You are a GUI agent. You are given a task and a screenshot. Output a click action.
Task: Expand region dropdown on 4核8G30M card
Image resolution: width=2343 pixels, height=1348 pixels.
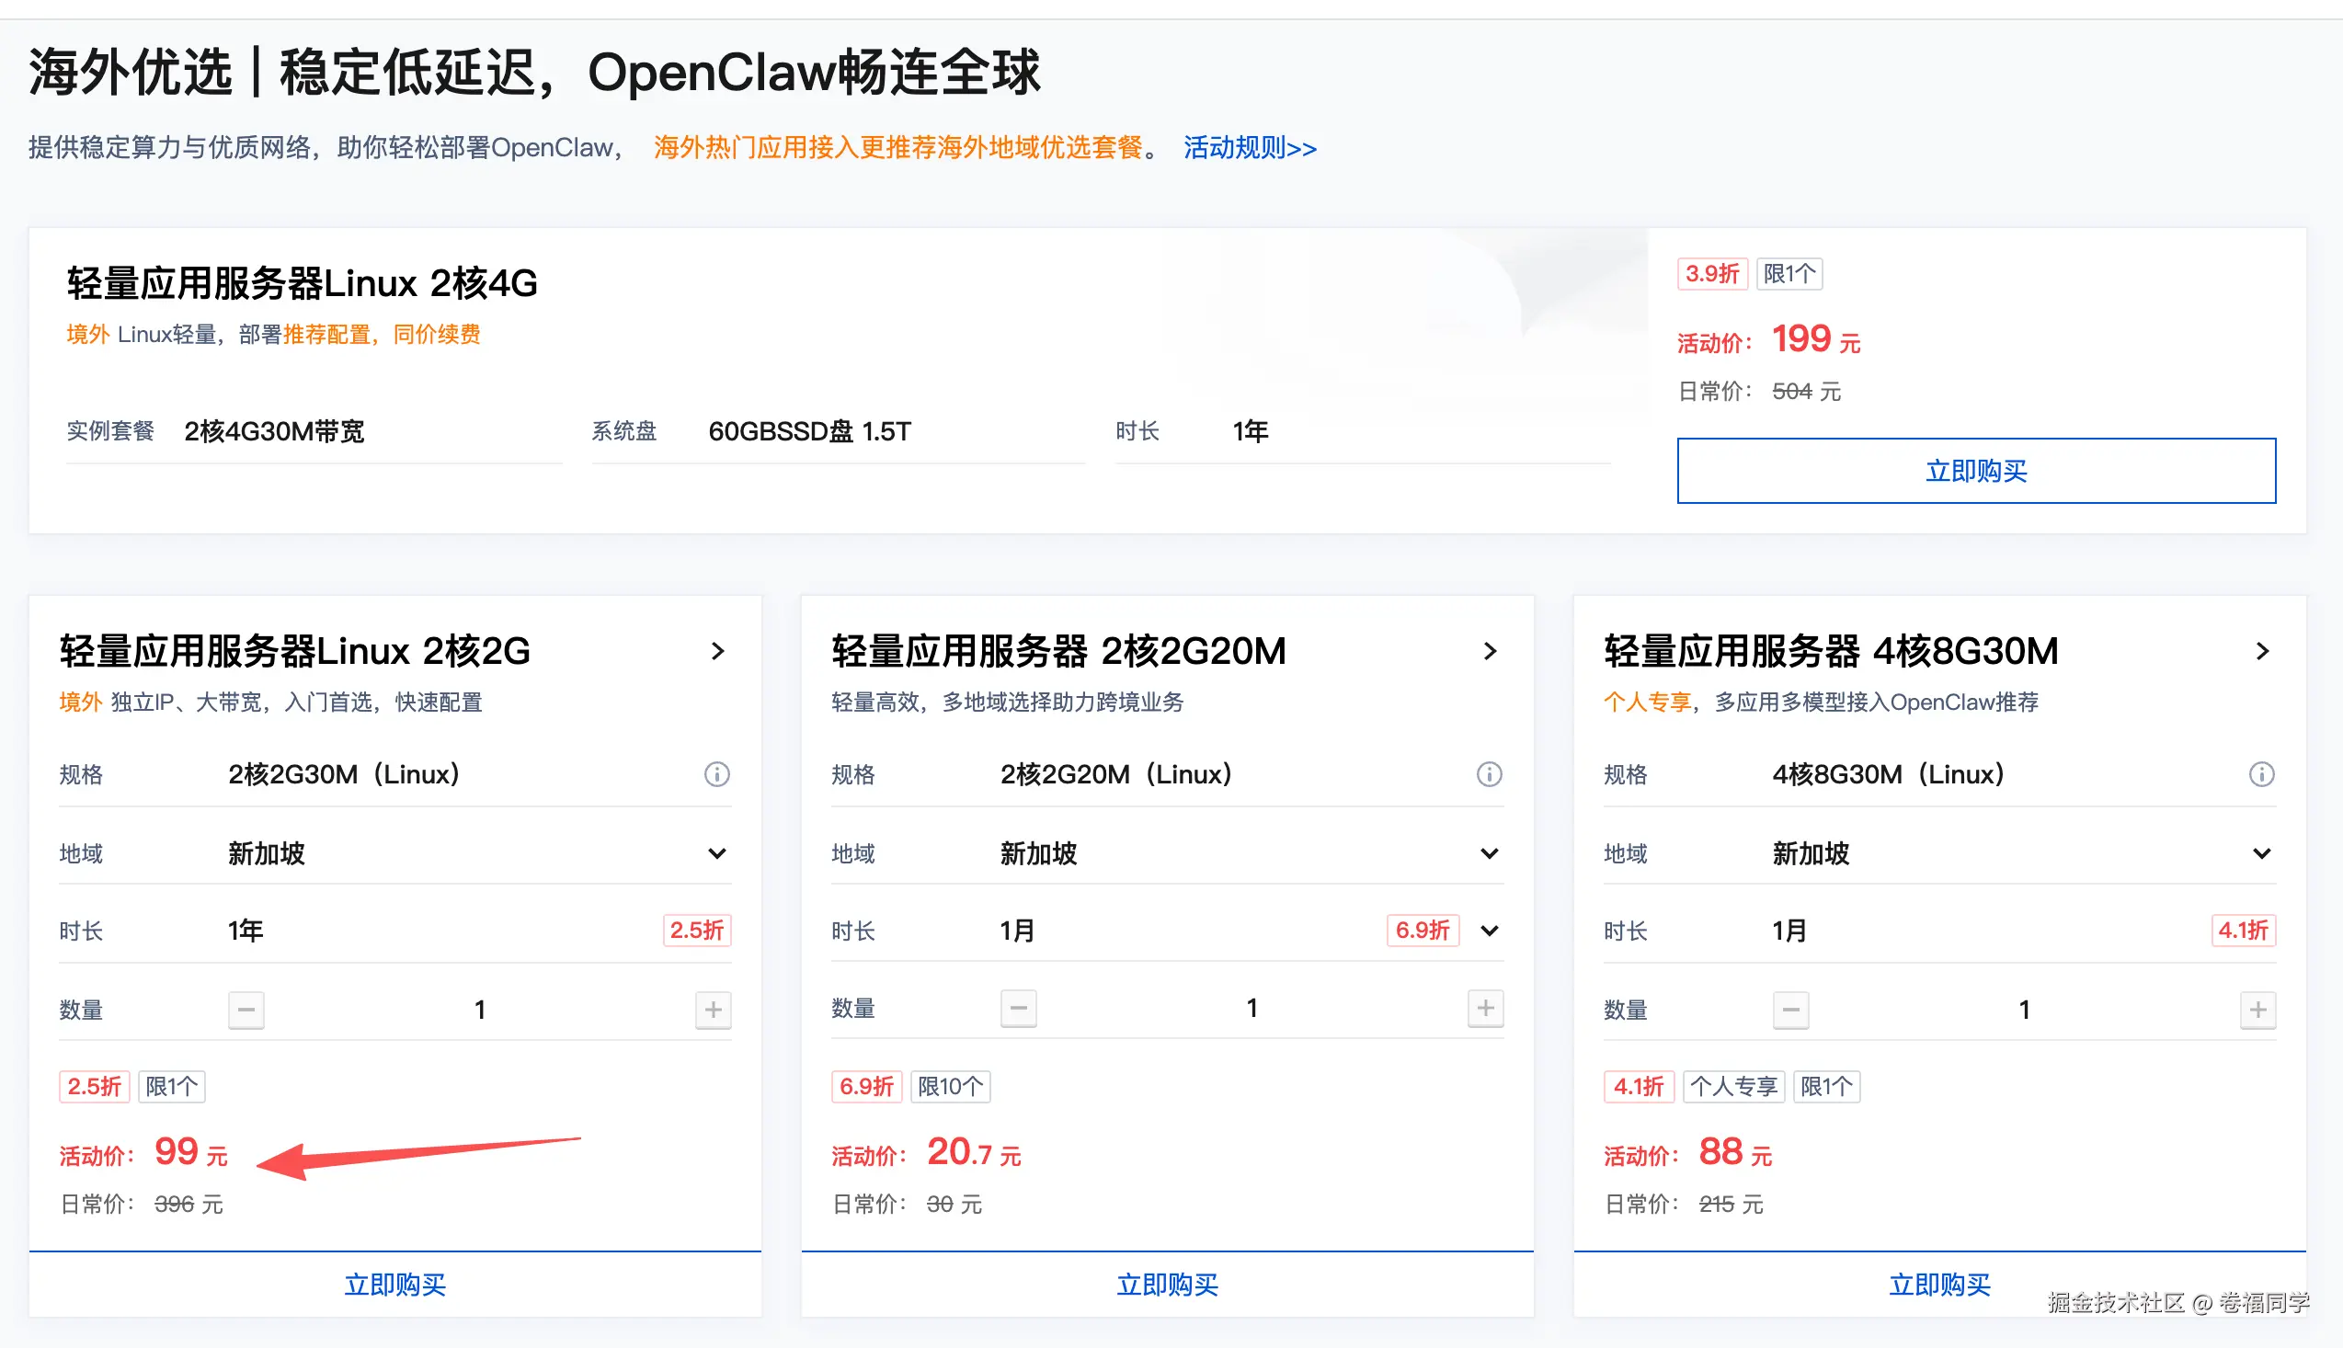2260,853
